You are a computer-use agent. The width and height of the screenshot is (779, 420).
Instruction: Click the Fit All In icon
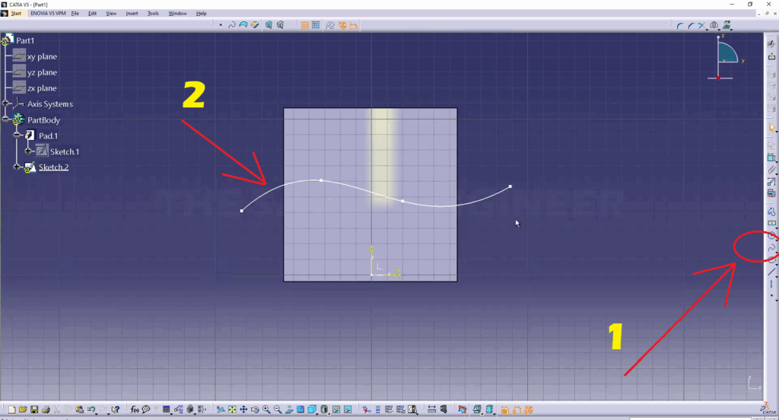pyautogui.click(x=232, y=409)
